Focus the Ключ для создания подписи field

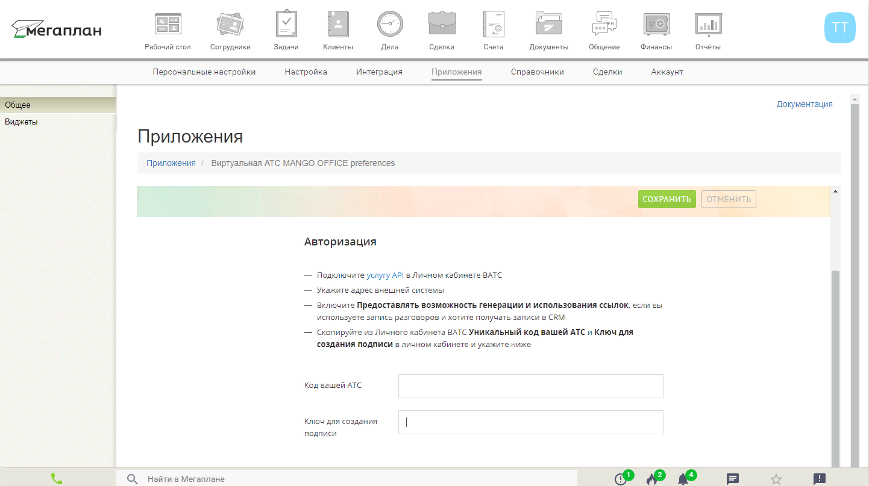tap(531, 422)
